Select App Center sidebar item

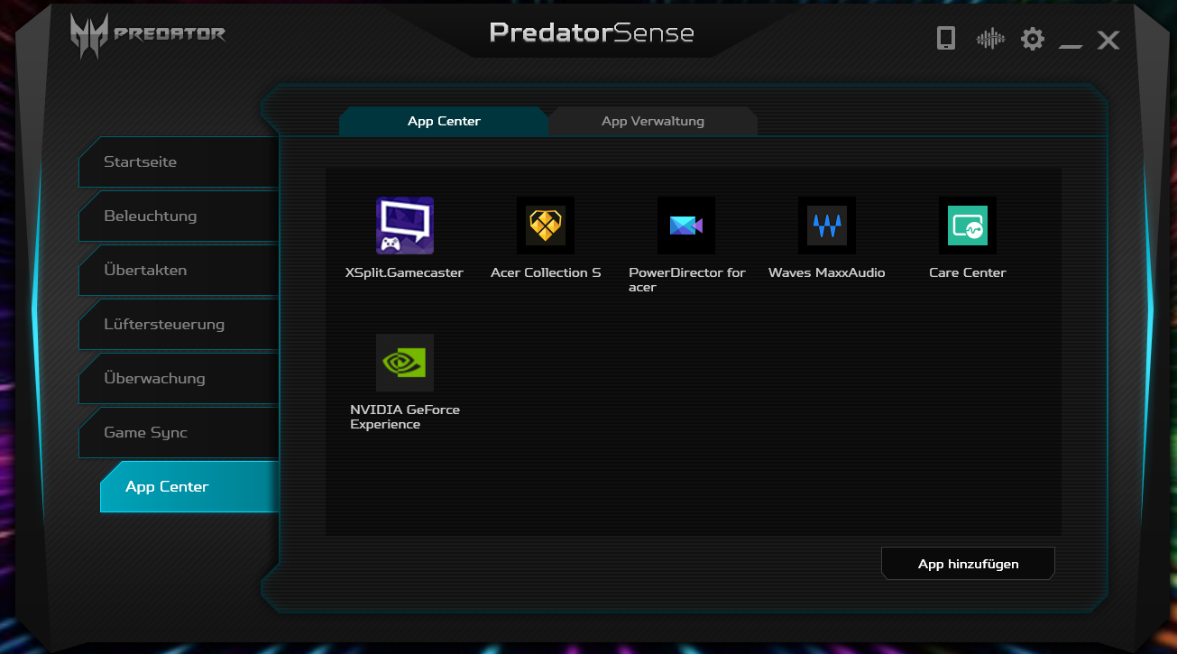tap(189, 487)
